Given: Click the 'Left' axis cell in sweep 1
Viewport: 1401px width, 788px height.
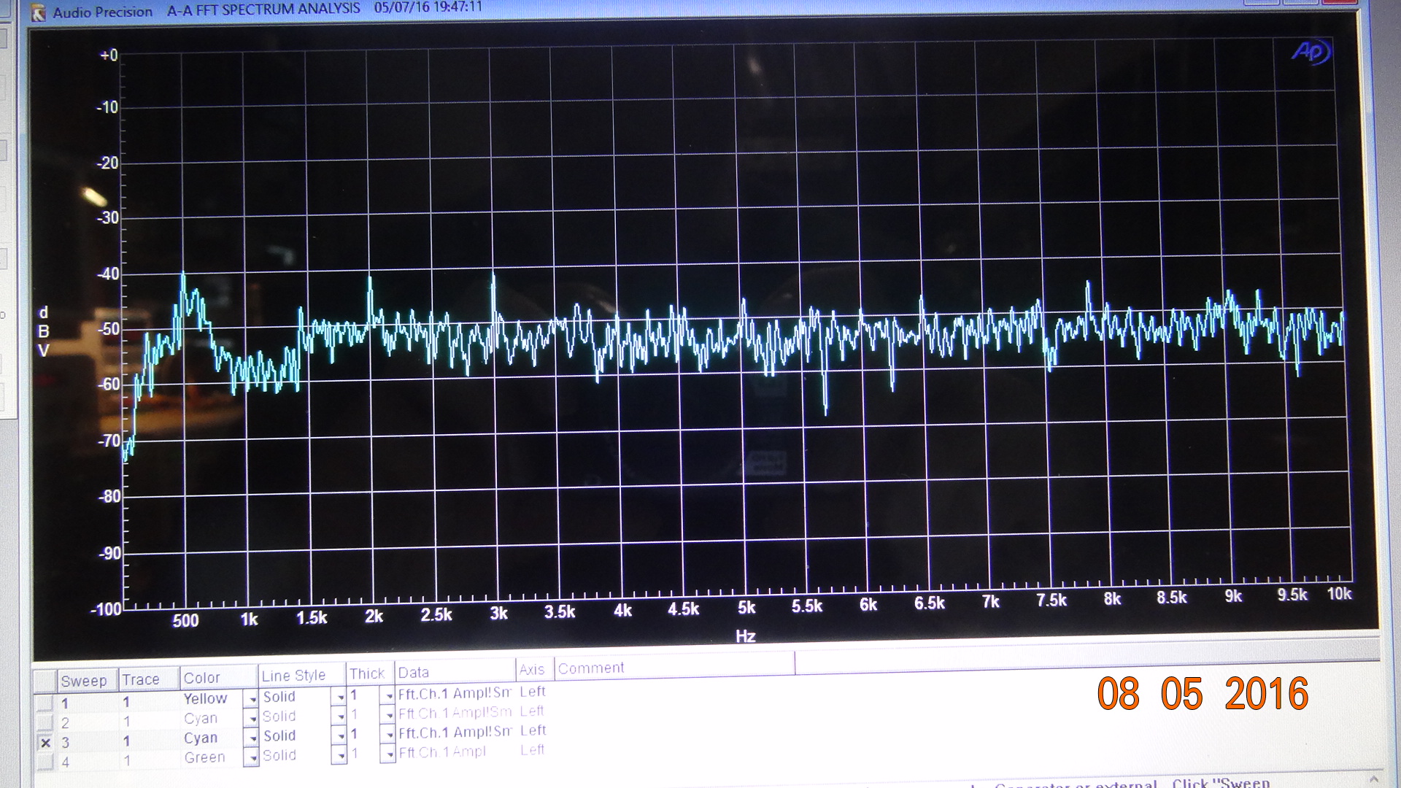Looking at the screenshot, I should [x=533, y=691].
